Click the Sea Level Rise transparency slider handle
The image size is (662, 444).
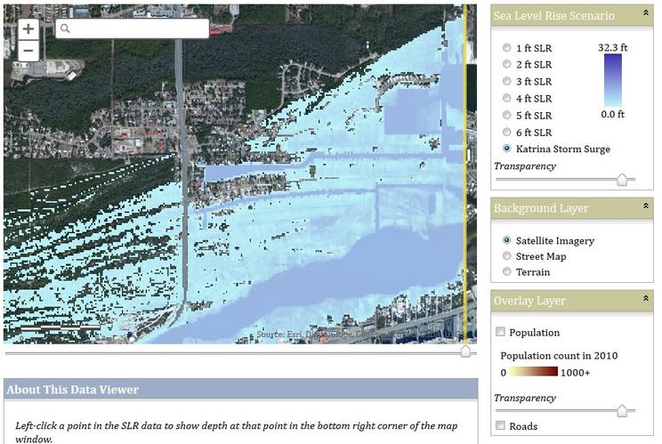(622, 180)
